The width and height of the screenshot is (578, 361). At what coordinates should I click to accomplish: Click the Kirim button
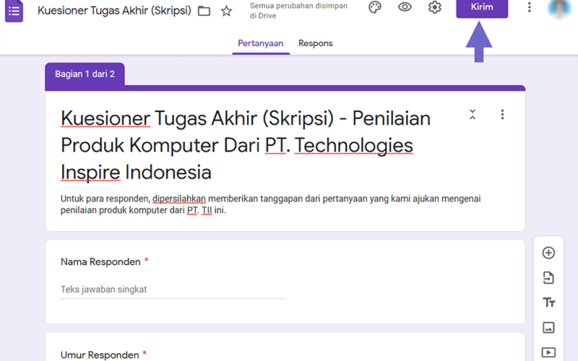click(482, 7)
